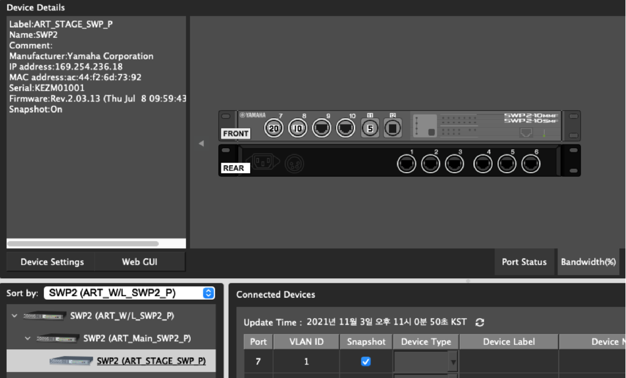
Task: Click the FRONT panel label
Action: click(235, 133)
